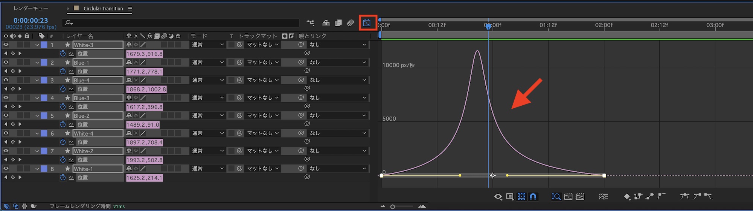
Task: Click the Separate Dimensions button
Action: click(x=603, y=196)
